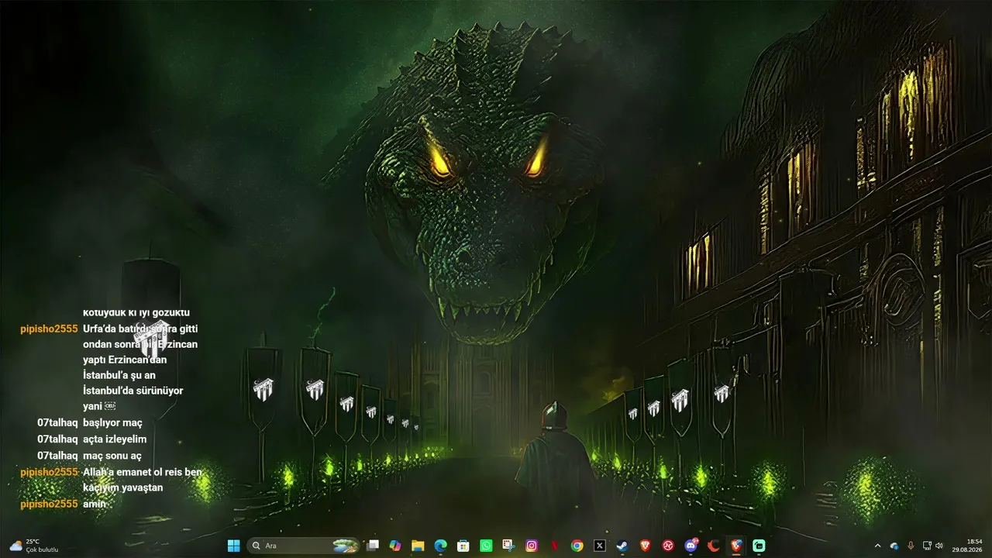Launch the Snipping Tool
This screenshot has width=992, height=558.
pyautogui.click(x=508, y=546)
